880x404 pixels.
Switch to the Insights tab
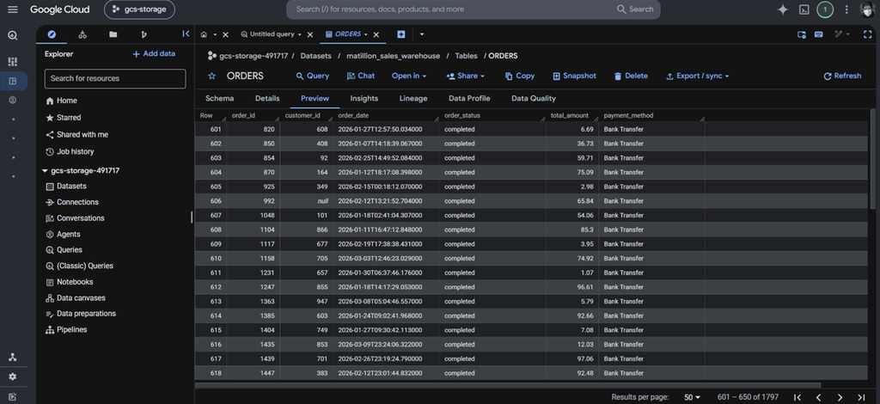pyautogui.click(x=364, y=98)
